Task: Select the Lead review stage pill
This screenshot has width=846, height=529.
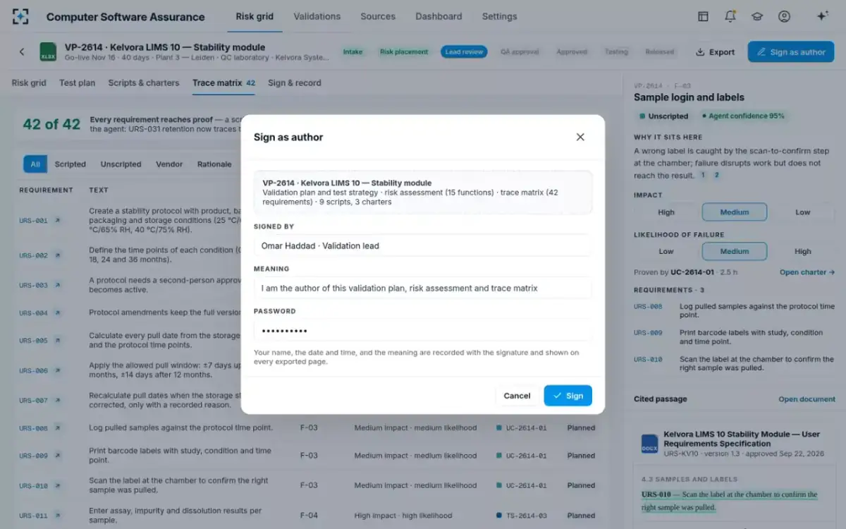Action: (464, 51)
